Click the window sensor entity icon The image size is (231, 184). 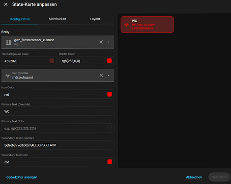coord(8,42)
